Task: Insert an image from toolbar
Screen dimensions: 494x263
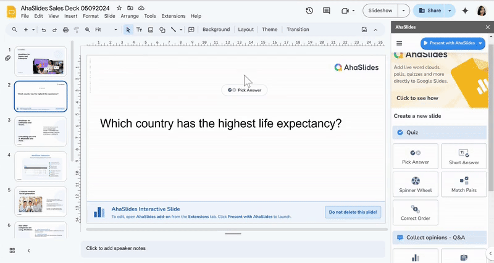Action: pyautogui.click(x=151, y=30)
